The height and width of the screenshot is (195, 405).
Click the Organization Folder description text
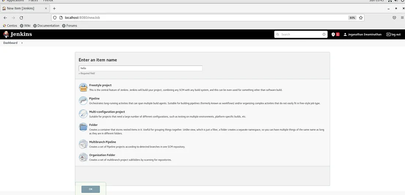(130, 160)
